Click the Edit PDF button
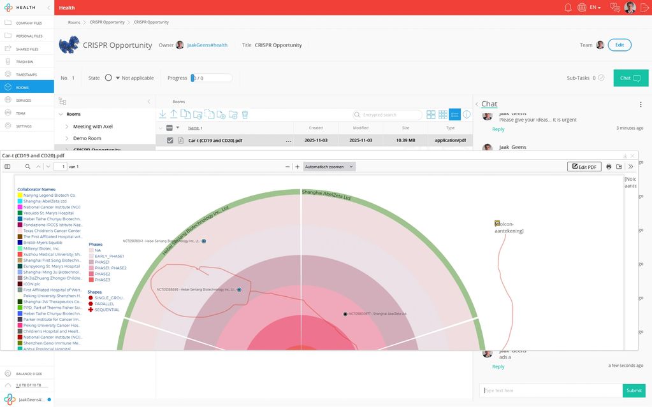652x407 pixels. point(584,167)
